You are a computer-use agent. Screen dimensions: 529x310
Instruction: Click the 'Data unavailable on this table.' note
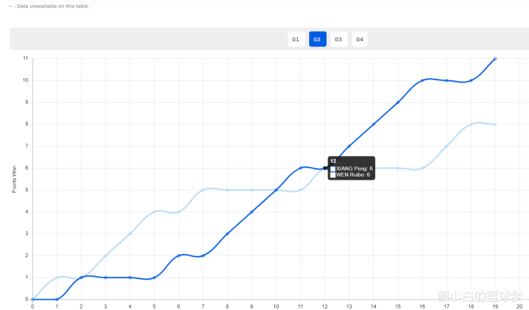53,6
